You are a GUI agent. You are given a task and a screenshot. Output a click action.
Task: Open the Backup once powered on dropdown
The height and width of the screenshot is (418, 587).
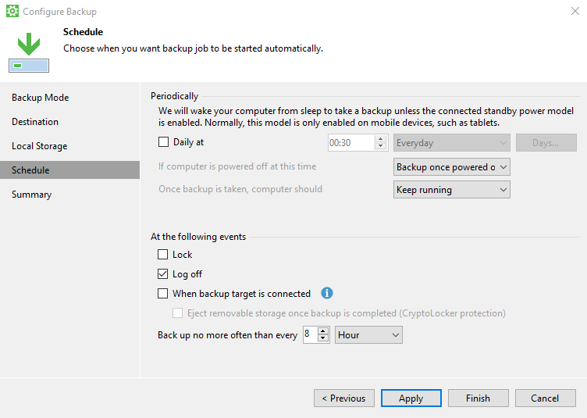click(x=452, y=167)
